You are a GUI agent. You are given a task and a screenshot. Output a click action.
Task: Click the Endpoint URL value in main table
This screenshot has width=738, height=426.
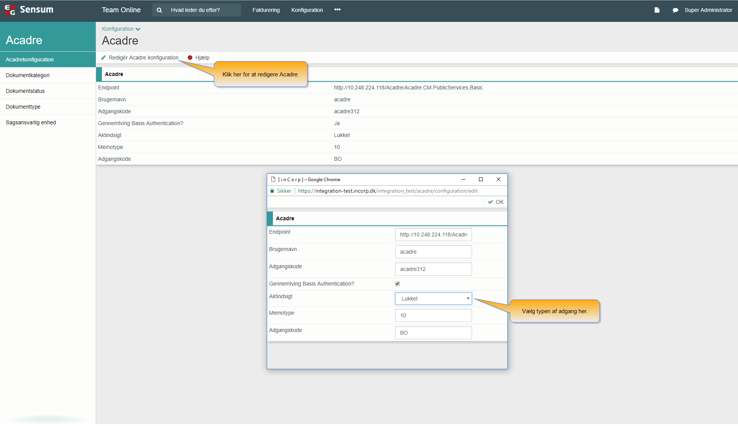point(408,88)
